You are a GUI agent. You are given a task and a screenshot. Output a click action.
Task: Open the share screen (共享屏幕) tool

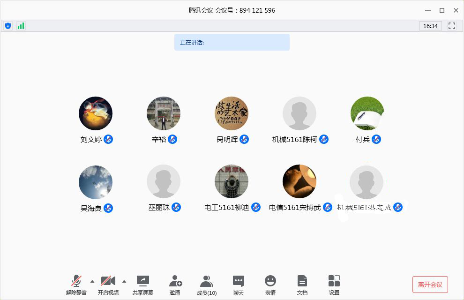point(142,285)
